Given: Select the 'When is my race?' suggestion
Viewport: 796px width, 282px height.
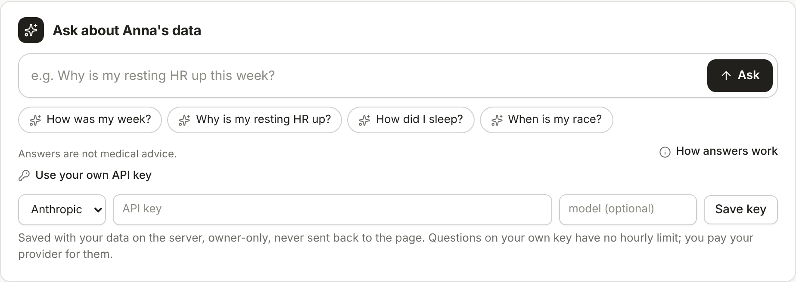Looking at the screenshot, I should [547, 120].
